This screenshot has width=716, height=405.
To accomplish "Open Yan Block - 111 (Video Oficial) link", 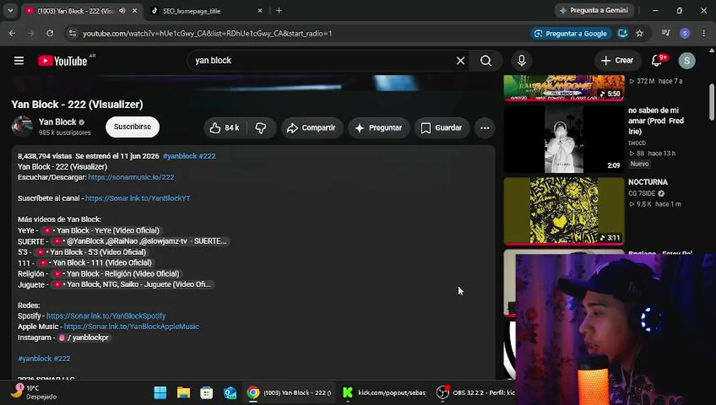I will (95, 263).
